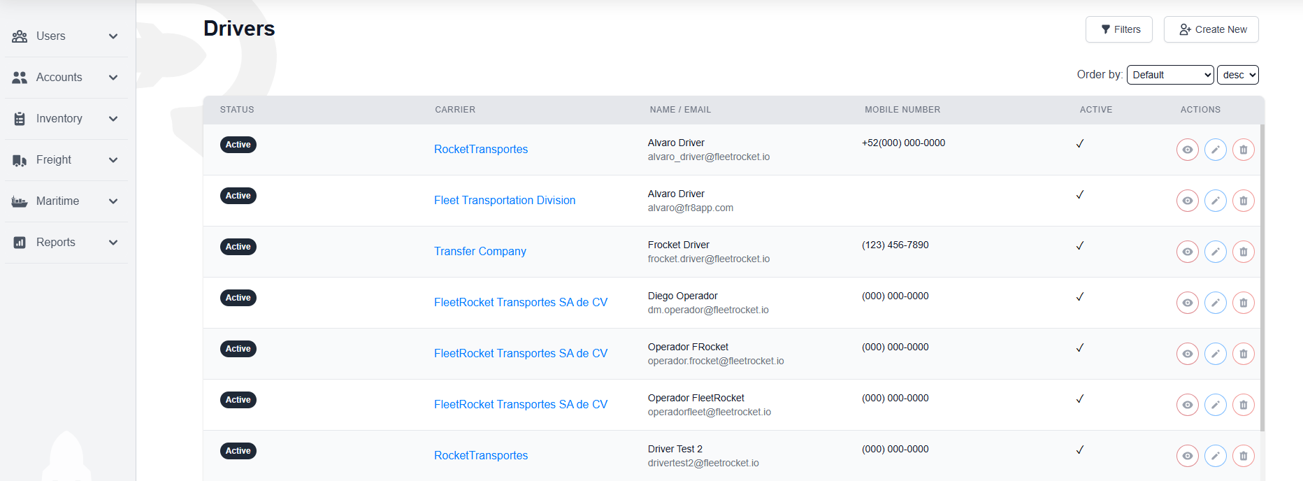The height and width of the screenshot is (481, 1303).
Task: Open FleetRocket Transportes link for Operador FRocket
Action: [x=521, y=354]
